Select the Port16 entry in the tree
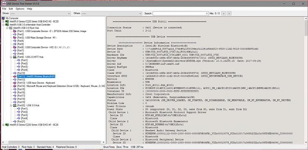The width and height of the screenshot is (308, 150). coord(21,92)
